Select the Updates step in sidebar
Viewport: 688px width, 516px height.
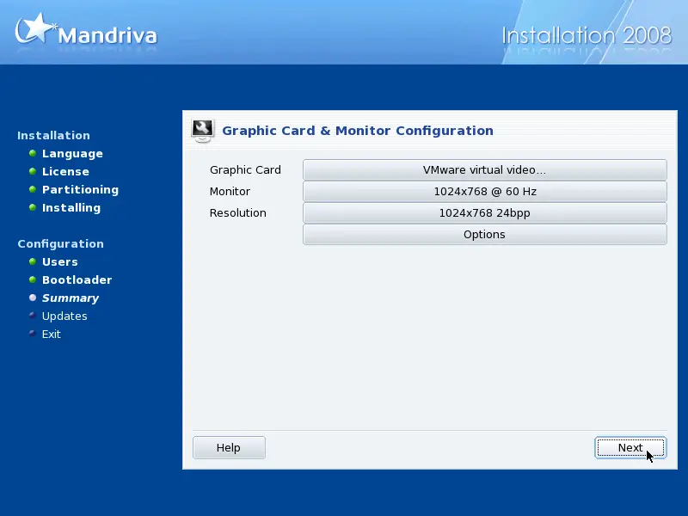(x=64, y=316)
